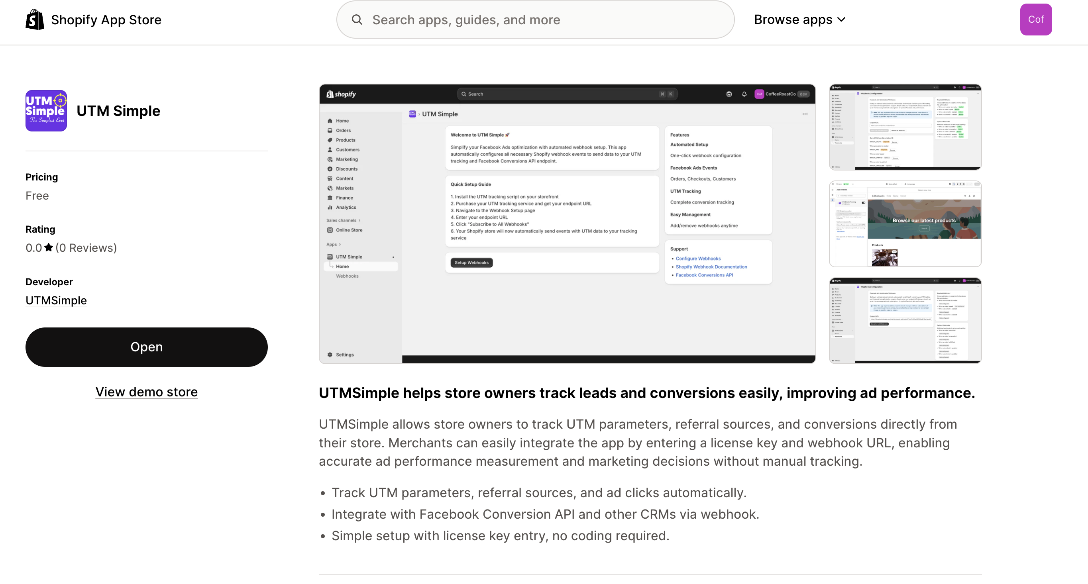Screen dimensions: 1088x584
Task: Open the main app screenshot preview
Action: tap(567, 224)
